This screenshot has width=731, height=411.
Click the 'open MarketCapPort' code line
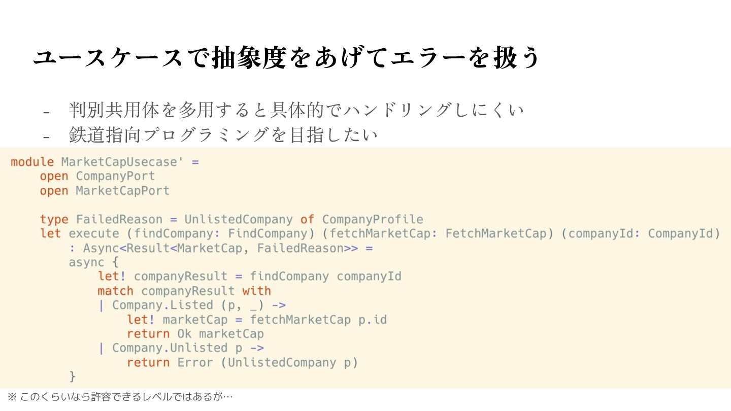click(105, 191)
